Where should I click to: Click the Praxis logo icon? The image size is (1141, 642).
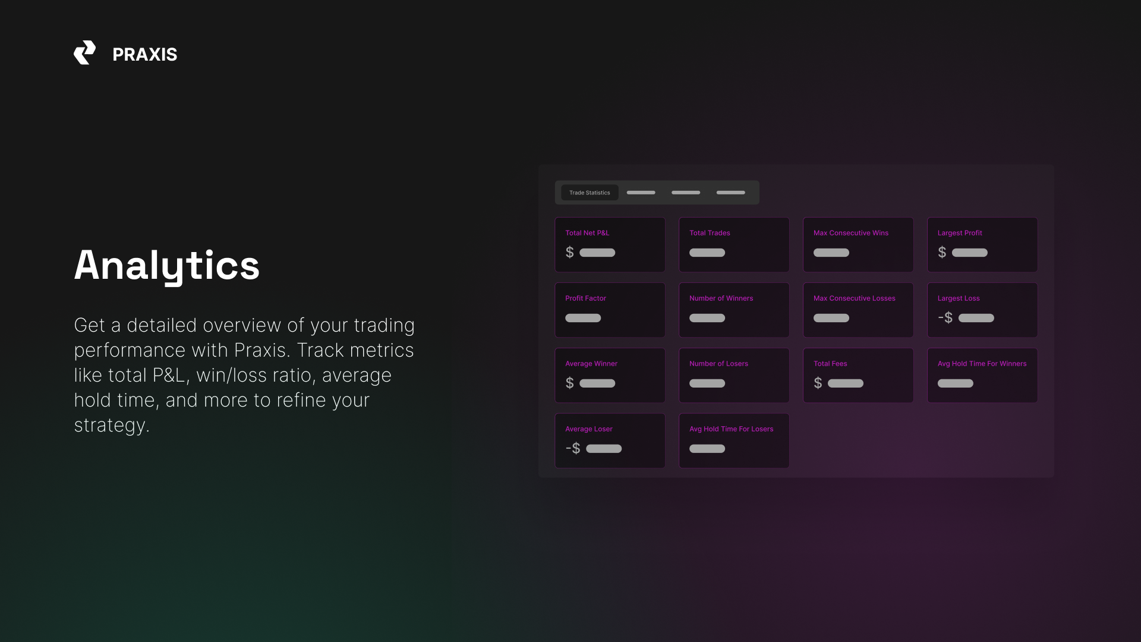(x=84, y=53)
